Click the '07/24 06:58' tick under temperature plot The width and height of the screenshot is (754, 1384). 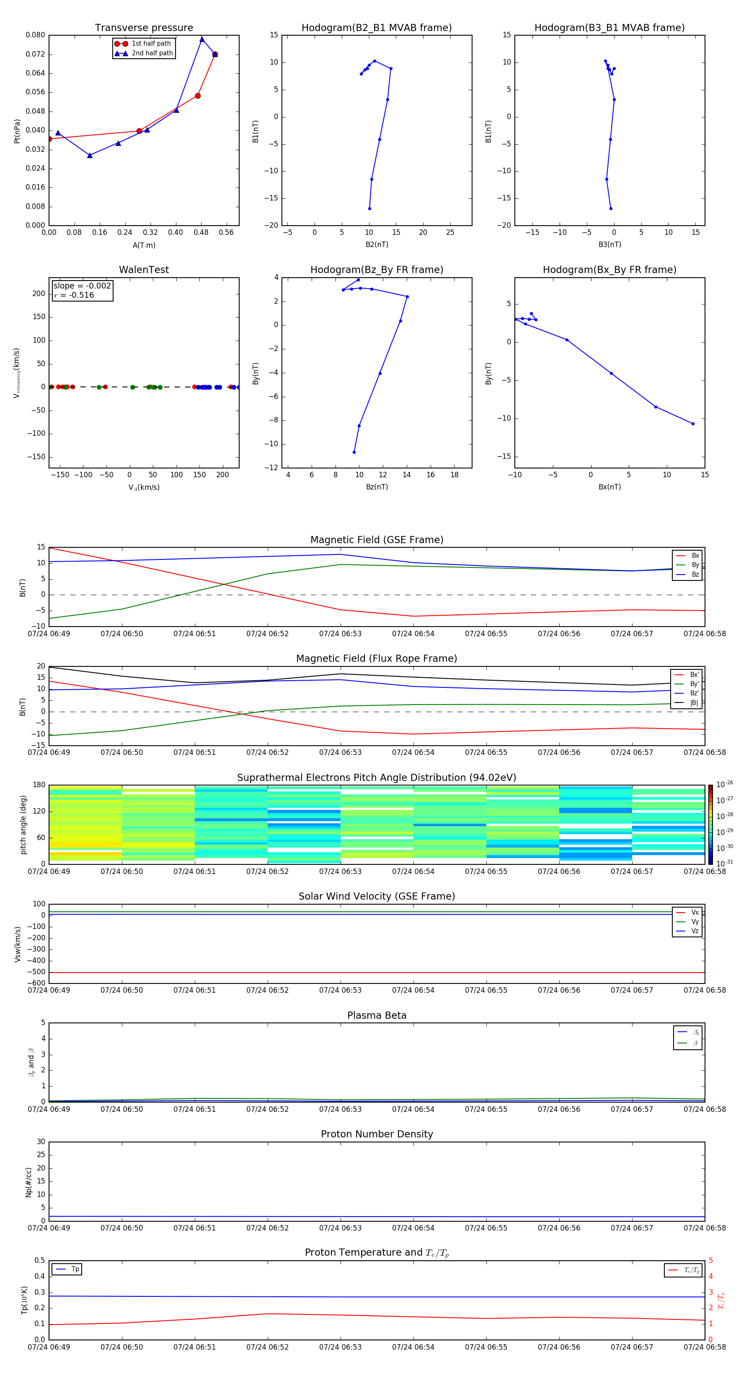click(705, 1347)
